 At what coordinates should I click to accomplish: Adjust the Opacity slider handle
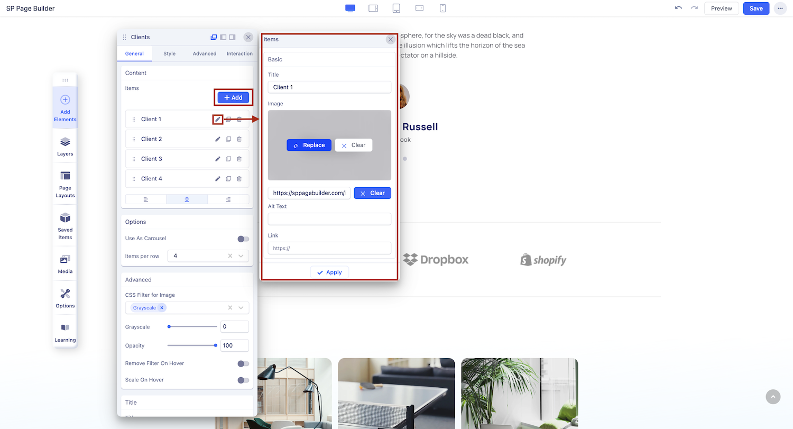[x=216, y=345]
